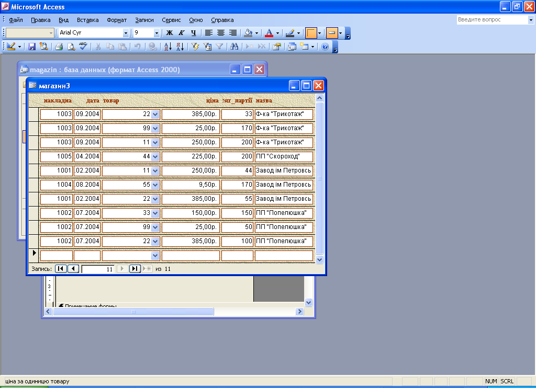The image size is (536, 388).
Task: Open Find with the binoculars icon
Action: [234, 47]
